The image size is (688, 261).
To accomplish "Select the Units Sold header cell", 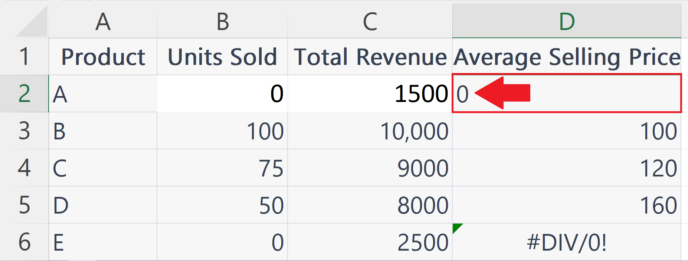I will [222, 56].
